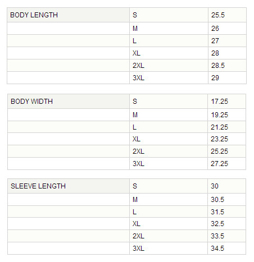The width and height of the screenshot is (254, 262).
Task: Click the 33.5 sleeve length value
Action: pyautogui.click(x=217, y=236)
